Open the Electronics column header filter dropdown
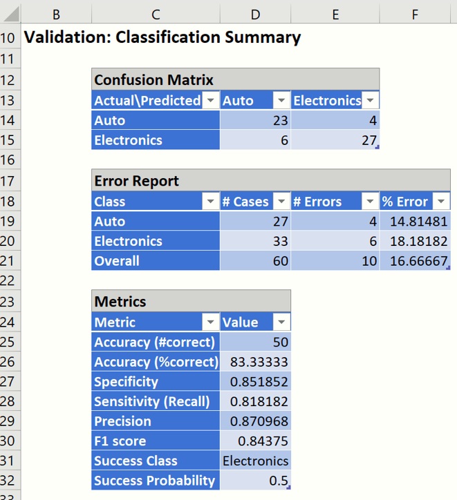The image size is (457, 500). click(371, 101)
